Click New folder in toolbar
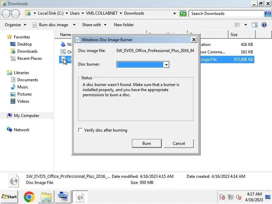Viewport: 272px width, 204px height. tap(124, 25)
